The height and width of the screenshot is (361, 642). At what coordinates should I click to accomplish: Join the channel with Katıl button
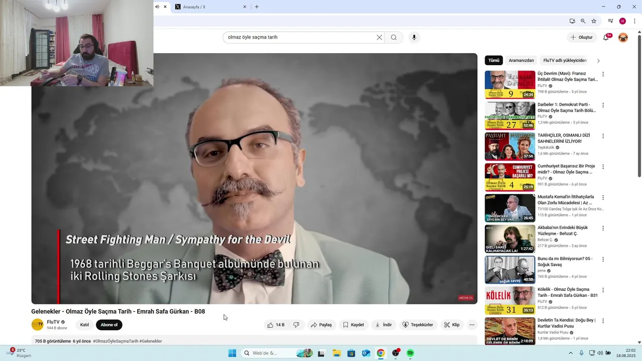[x=84, y=325]
